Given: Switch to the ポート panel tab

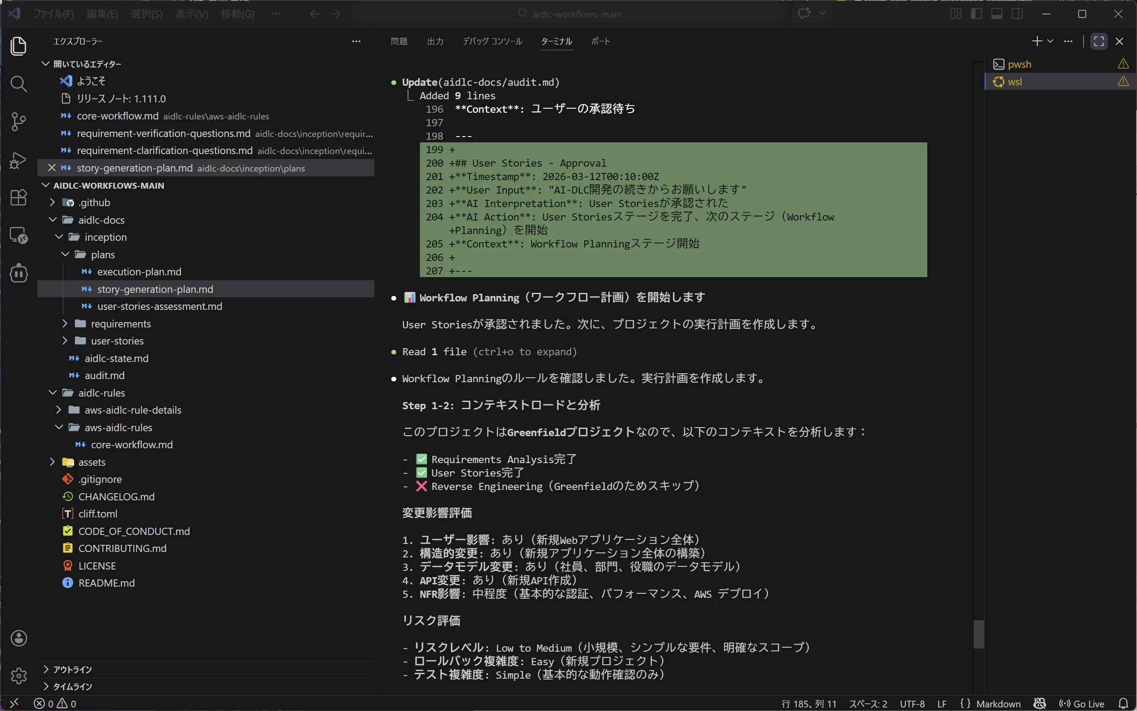Looking at the screenshot, I should (600, 41).
